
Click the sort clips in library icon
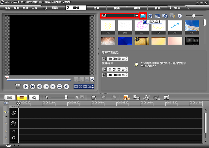[x=150, y=16]
